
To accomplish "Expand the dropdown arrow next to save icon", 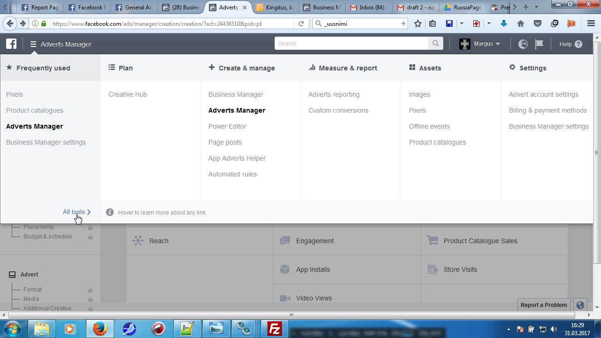I will click(462, 23).
